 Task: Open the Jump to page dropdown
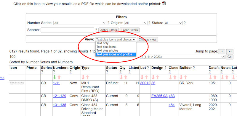point(182,57)
